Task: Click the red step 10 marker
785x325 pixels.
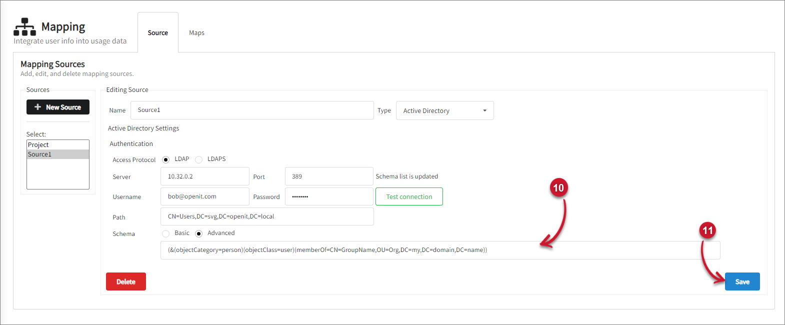Action: 558,188
